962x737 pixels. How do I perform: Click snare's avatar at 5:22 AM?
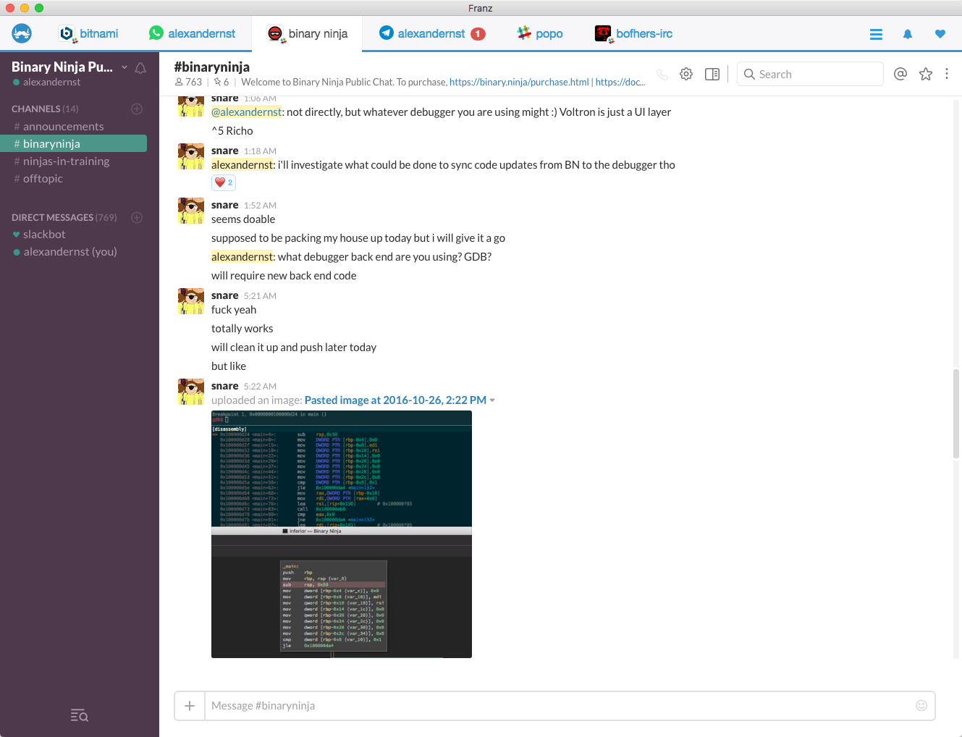click(x=191, y=392)
